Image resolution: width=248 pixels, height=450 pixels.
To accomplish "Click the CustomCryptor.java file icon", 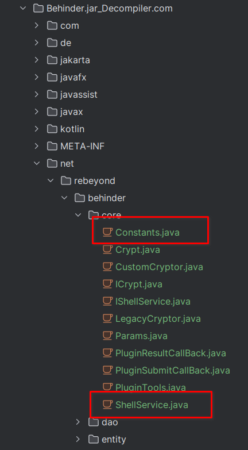I will pyautogui.click(x=107, y=267).
